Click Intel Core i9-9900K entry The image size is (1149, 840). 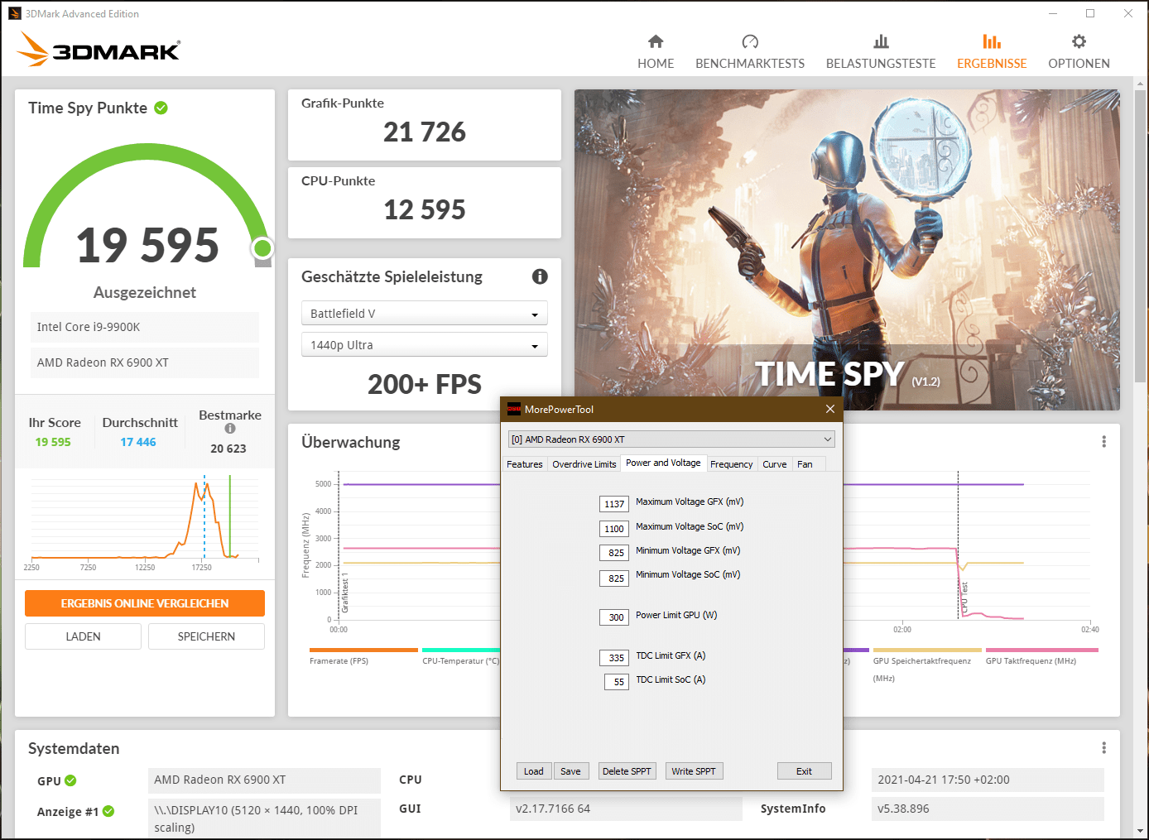(145, 327)
